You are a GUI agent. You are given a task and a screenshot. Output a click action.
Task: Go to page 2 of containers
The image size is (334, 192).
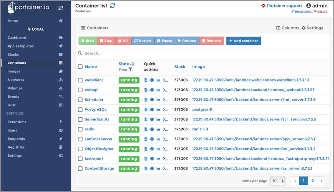pos(313,181)
